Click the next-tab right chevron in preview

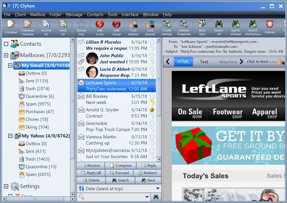click(x=242, y=62)
